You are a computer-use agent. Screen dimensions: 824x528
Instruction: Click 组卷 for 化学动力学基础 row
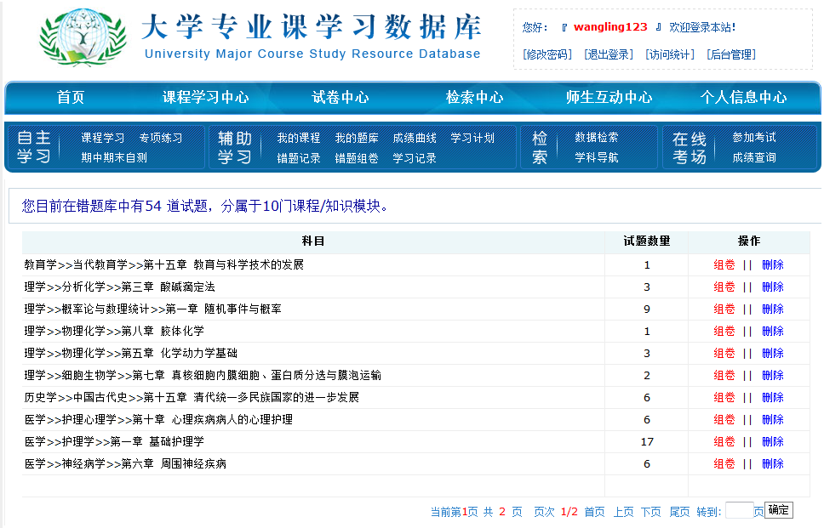point(724,353)
